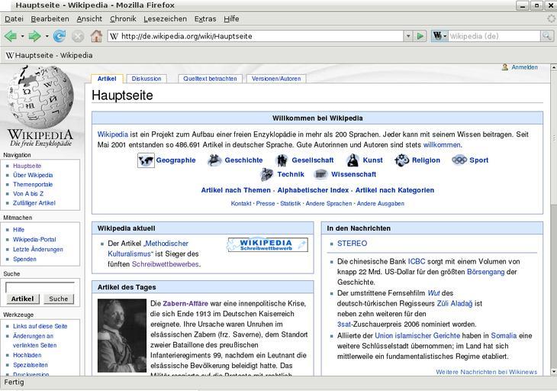Viewport: 557px width, 391px height.
Task: Reload the page with the refresh icon
Action: [60, 36]
